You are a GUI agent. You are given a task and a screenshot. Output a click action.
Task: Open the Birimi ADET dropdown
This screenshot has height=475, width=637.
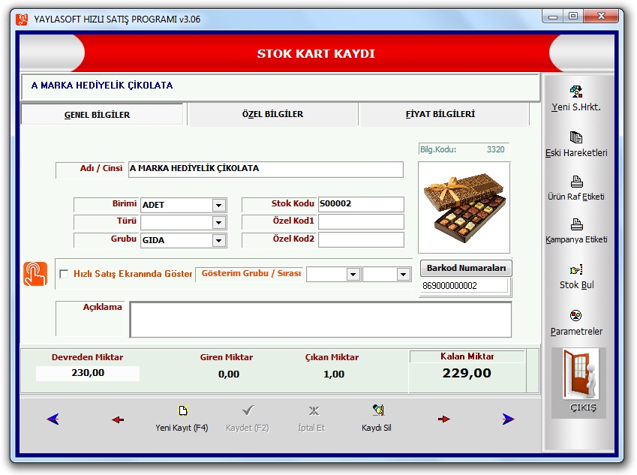218,205
